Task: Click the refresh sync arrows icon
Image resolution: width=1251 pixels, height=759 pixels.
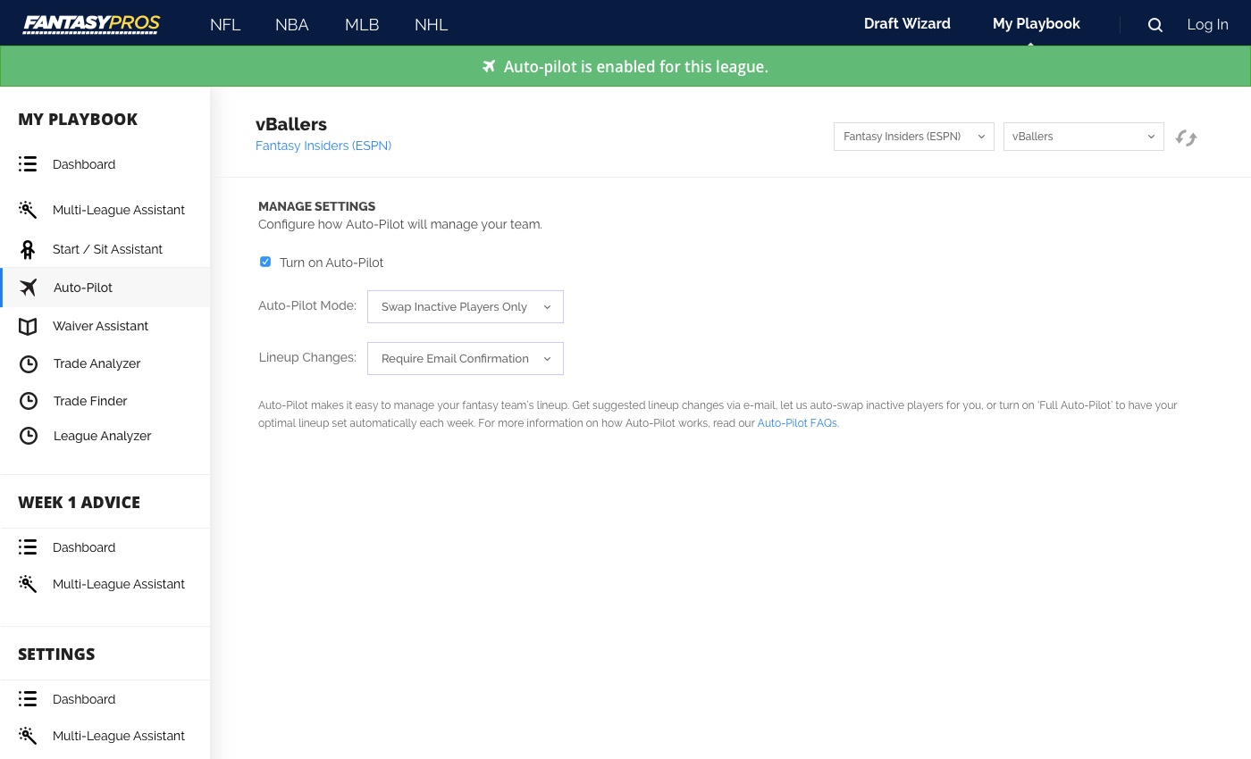Action: 1186,138
